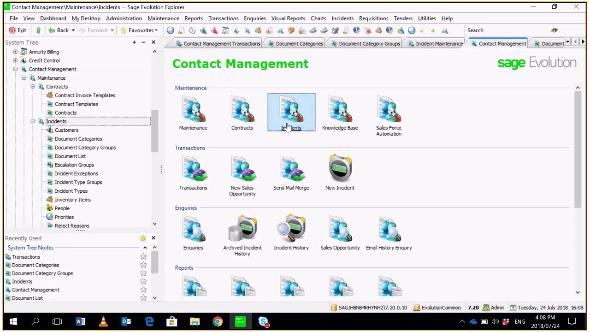Screen dimensions: 590x332
Task: Select Escalation Groups tree item
Action: [74, 165]
